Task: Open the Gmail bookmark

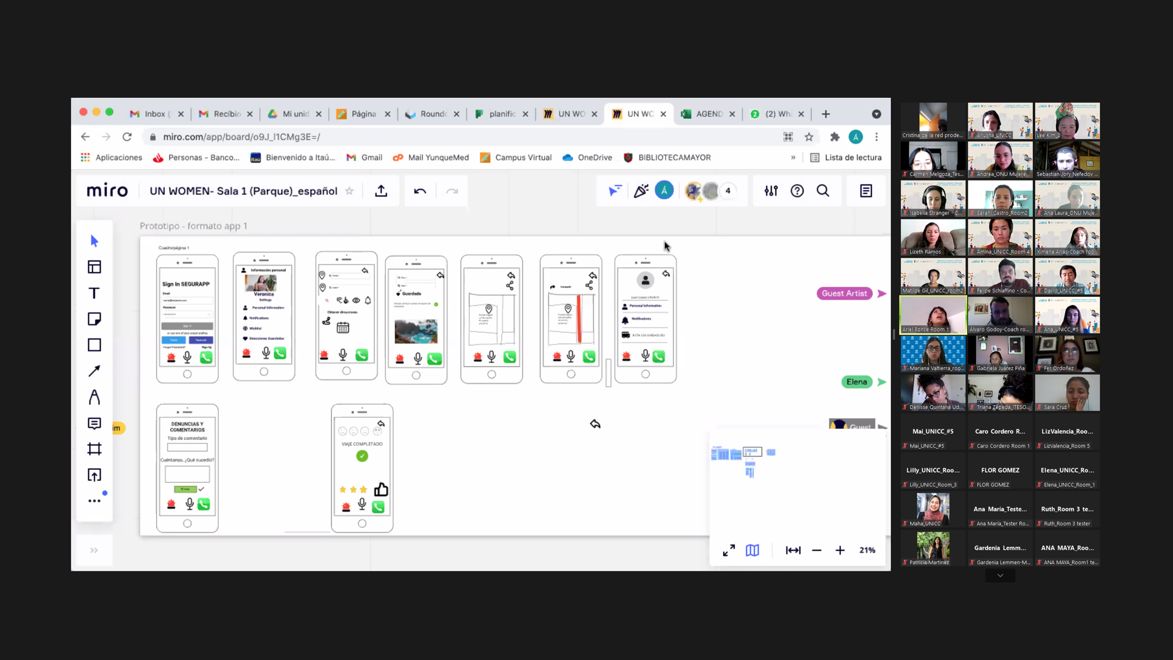Action: pyautogui.click(x=364, y=157)
